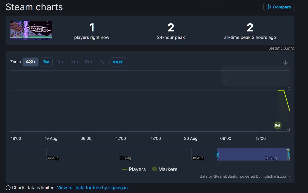Click the 14 Aug navigator label

point(53,158)
